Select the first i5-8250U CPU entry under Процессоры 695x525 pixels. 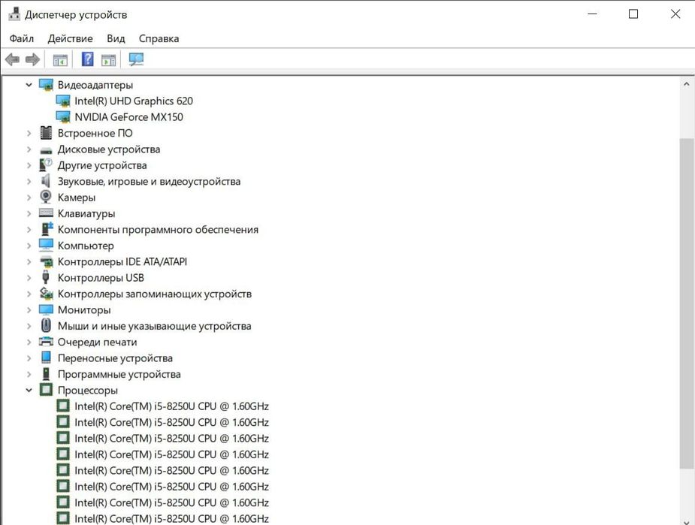pyautogui.click(x=171, y=406)
